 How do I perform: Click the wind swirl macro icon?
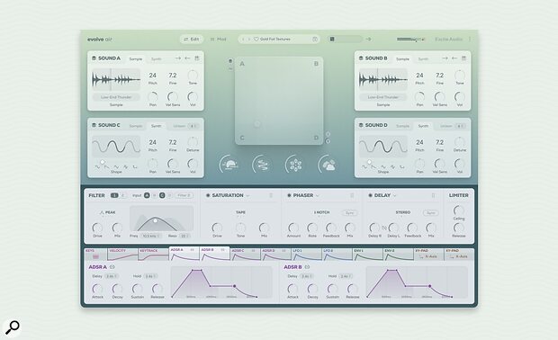262,165
